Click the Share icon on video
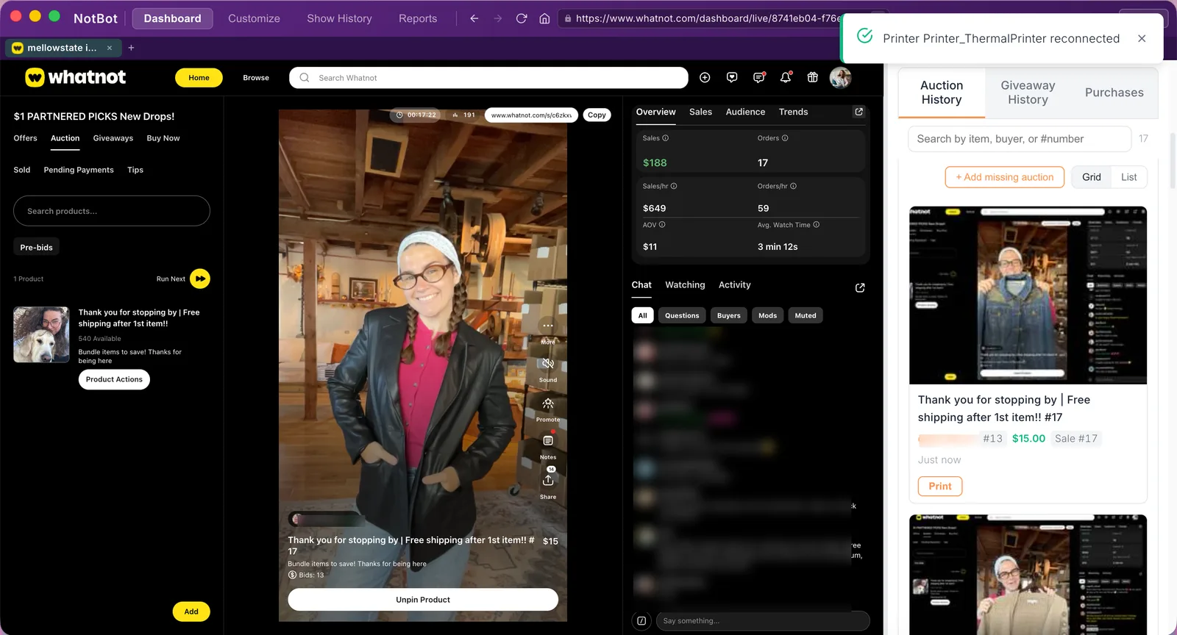The width and height of the screenshot is (1177, 635). [x=548, y=480]
